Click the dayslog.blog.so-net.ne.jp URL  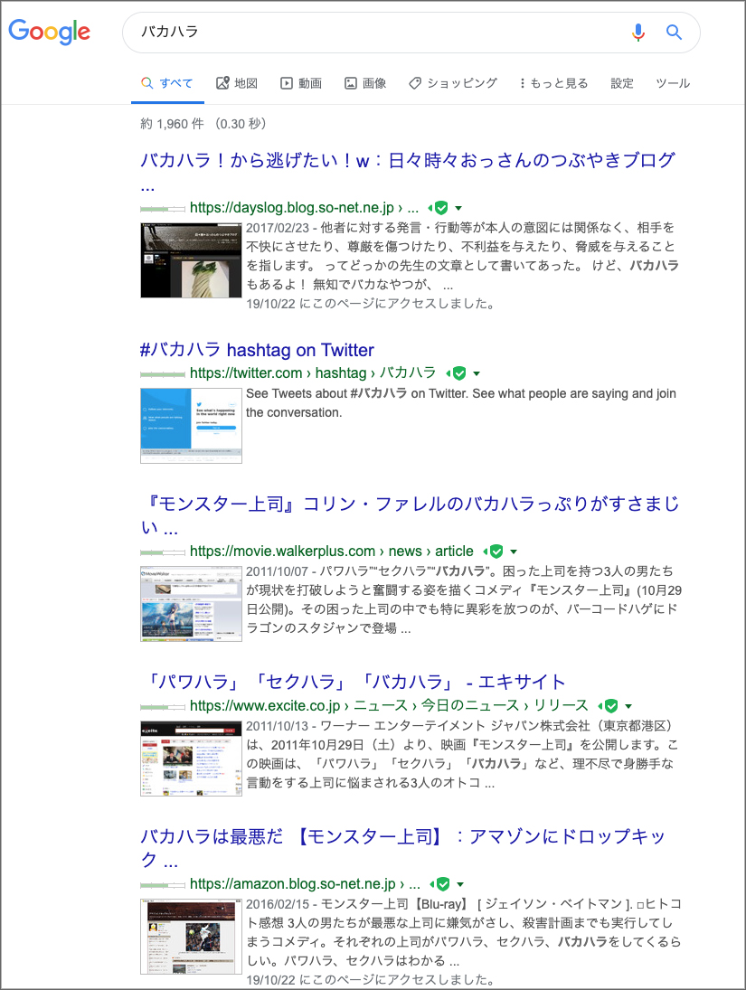click(305, 208)
